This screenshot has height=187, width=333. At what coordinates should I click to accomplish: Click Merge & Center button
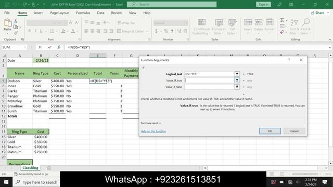(131, 31)
